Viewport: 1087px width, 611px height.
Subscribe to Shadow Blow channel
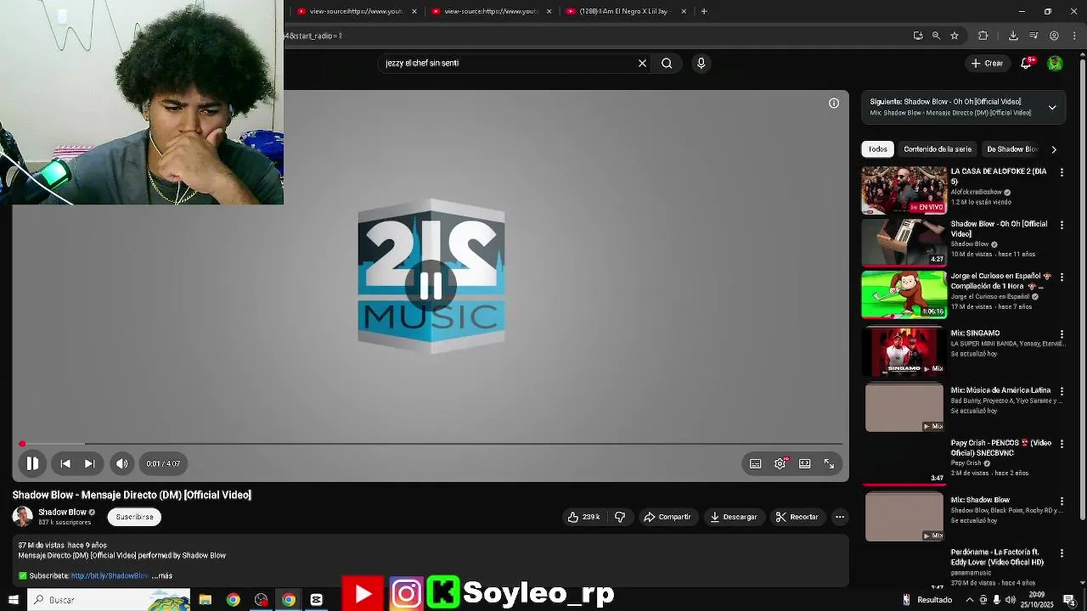[134, 517]
